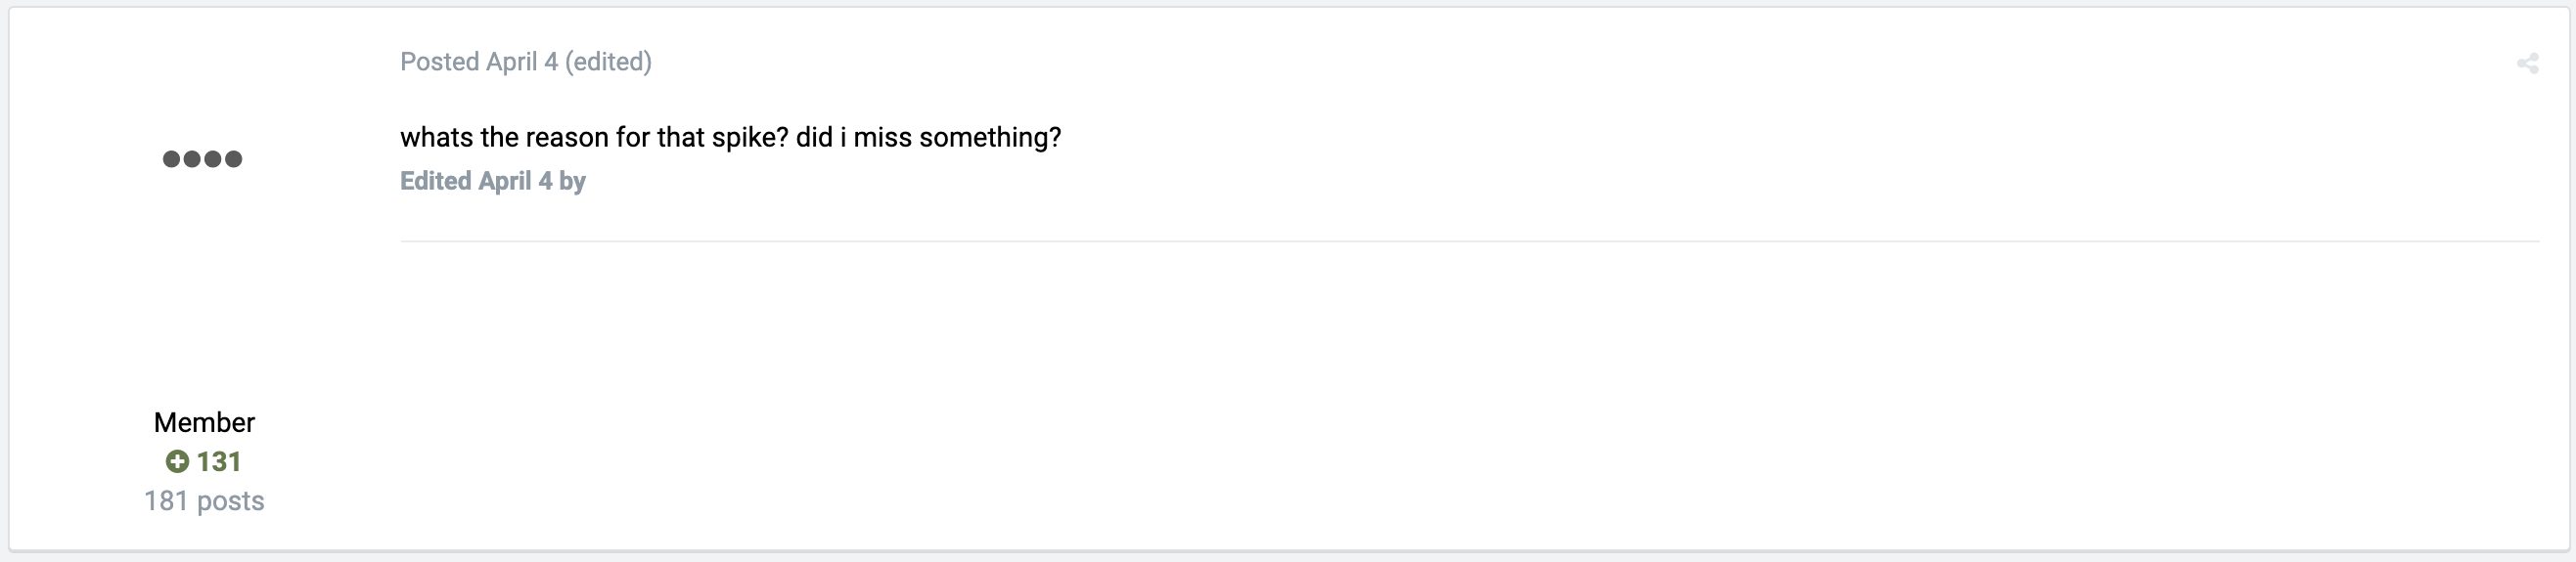Click the Member group label
The height and width of the screenshot is (562, 2576).
click(x=204, y=422)
